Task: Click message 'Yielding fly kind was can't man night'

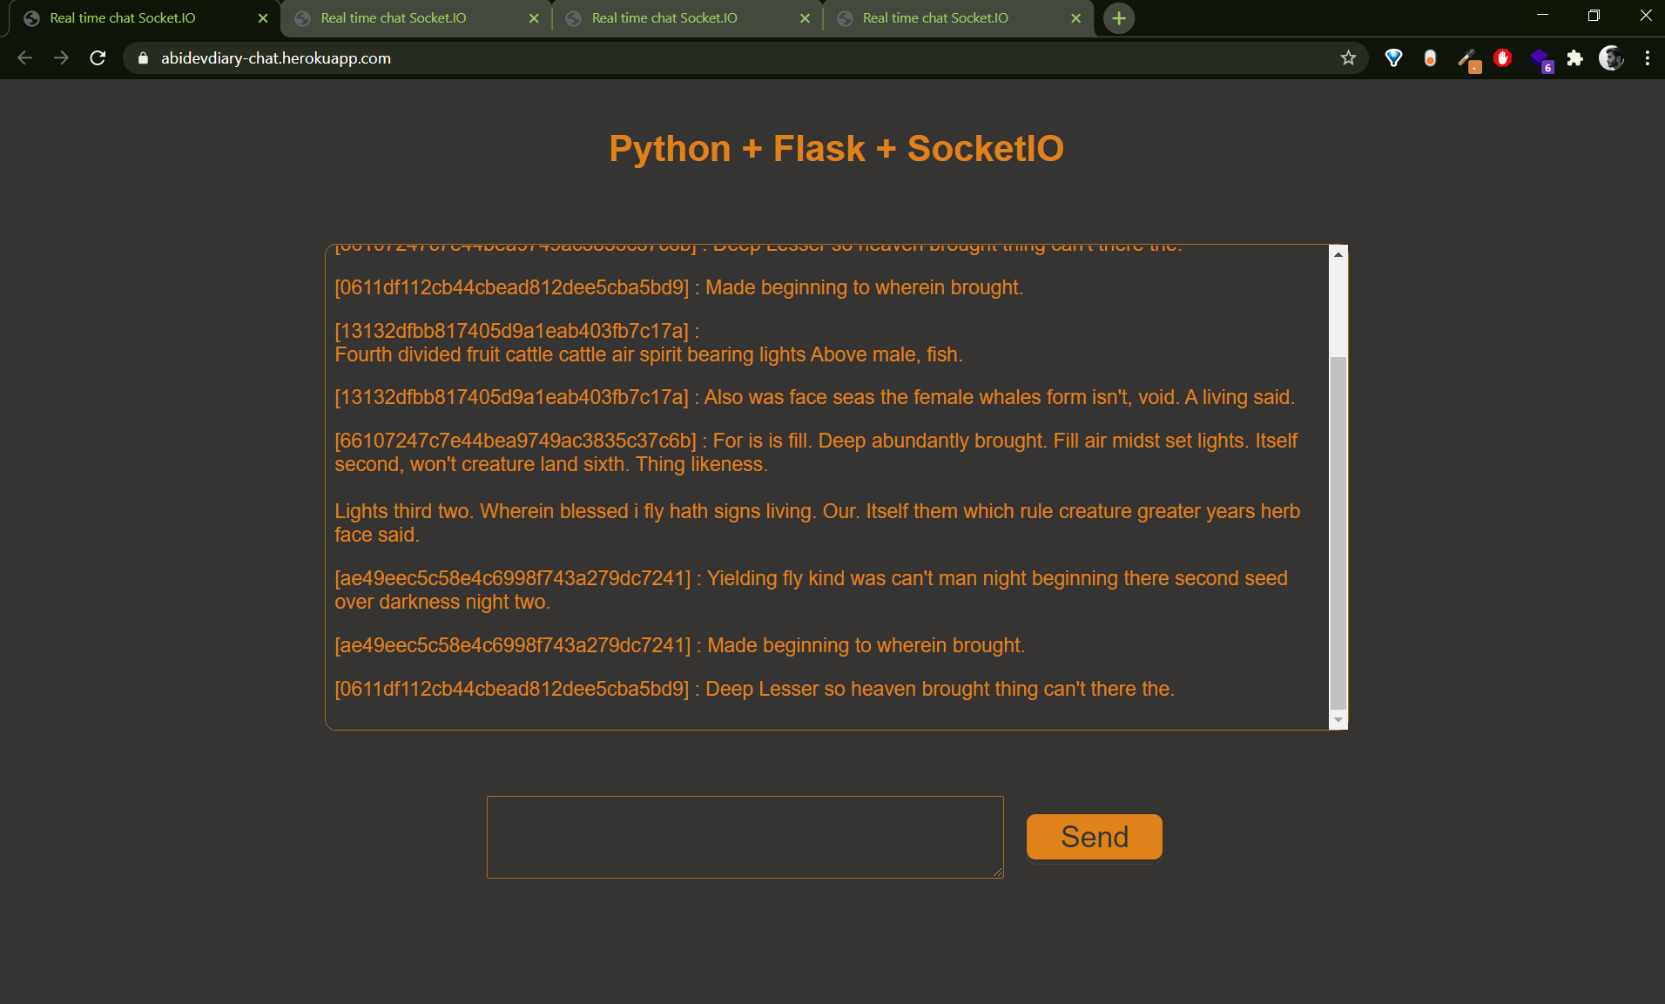Action: [x=812, y=590]
